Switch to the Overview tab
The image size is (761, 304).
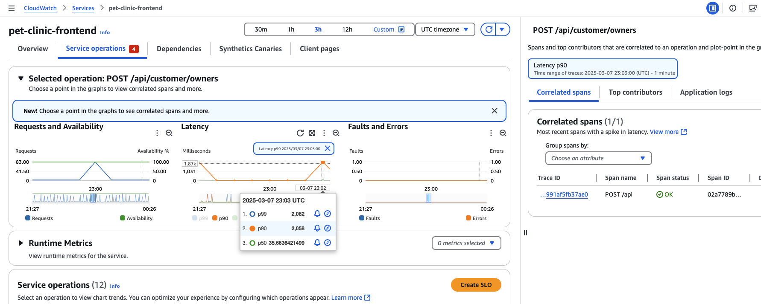33,49
